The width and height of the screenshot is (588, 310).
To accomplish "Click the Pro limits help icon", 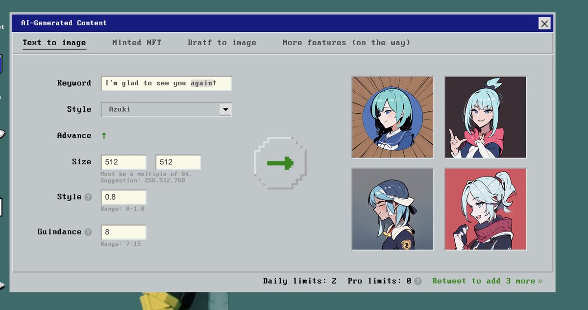I will (417, 282).
